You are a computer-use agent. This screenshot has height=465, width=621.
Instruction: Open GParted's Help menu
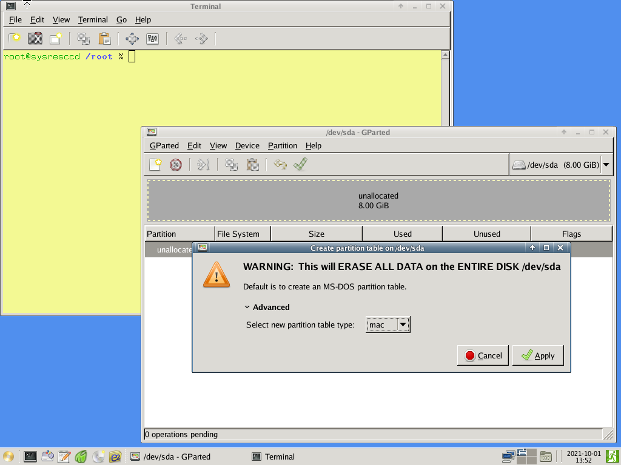(314, 145)
